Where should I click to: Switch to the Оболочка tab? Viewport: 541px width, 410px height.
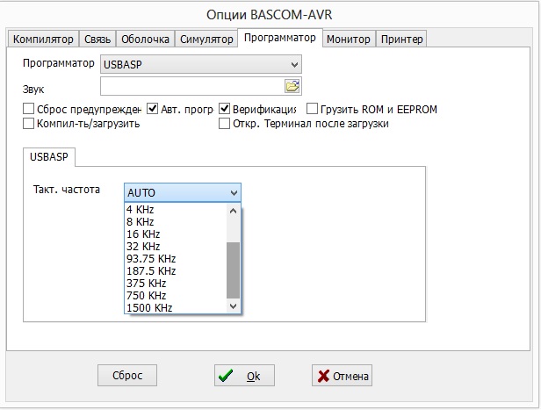pos(145,39)
